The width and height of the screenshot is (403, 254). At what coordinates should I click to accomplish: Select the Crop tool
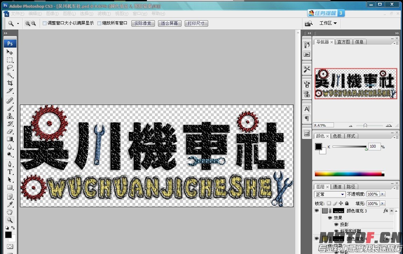click(x=10, y=83)
